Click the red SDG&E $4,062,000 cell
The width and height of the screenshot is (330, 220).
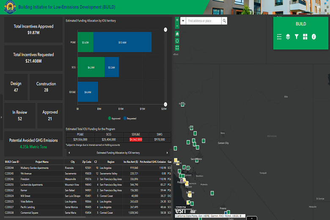point(136,140)
